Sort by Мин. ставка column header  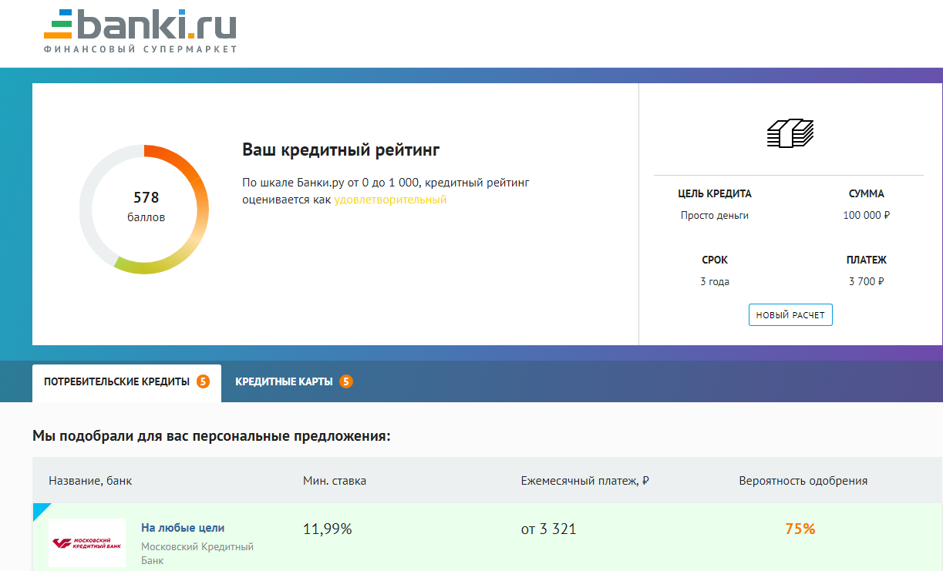(335, 481)
